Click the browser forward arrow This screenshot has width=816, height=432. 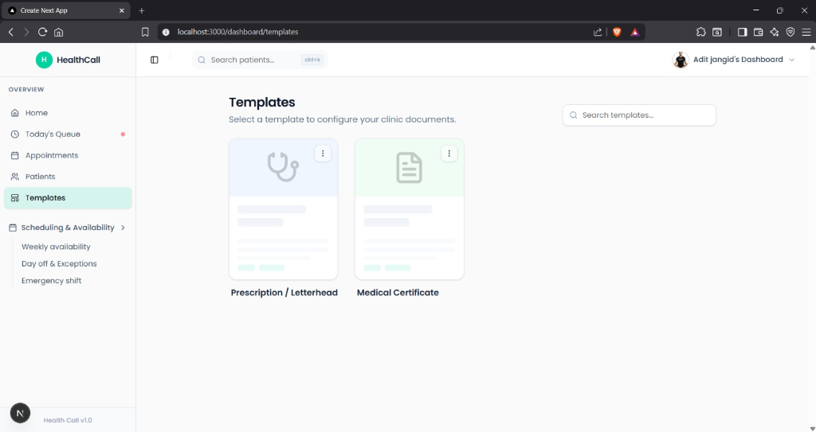click(26, 32)
